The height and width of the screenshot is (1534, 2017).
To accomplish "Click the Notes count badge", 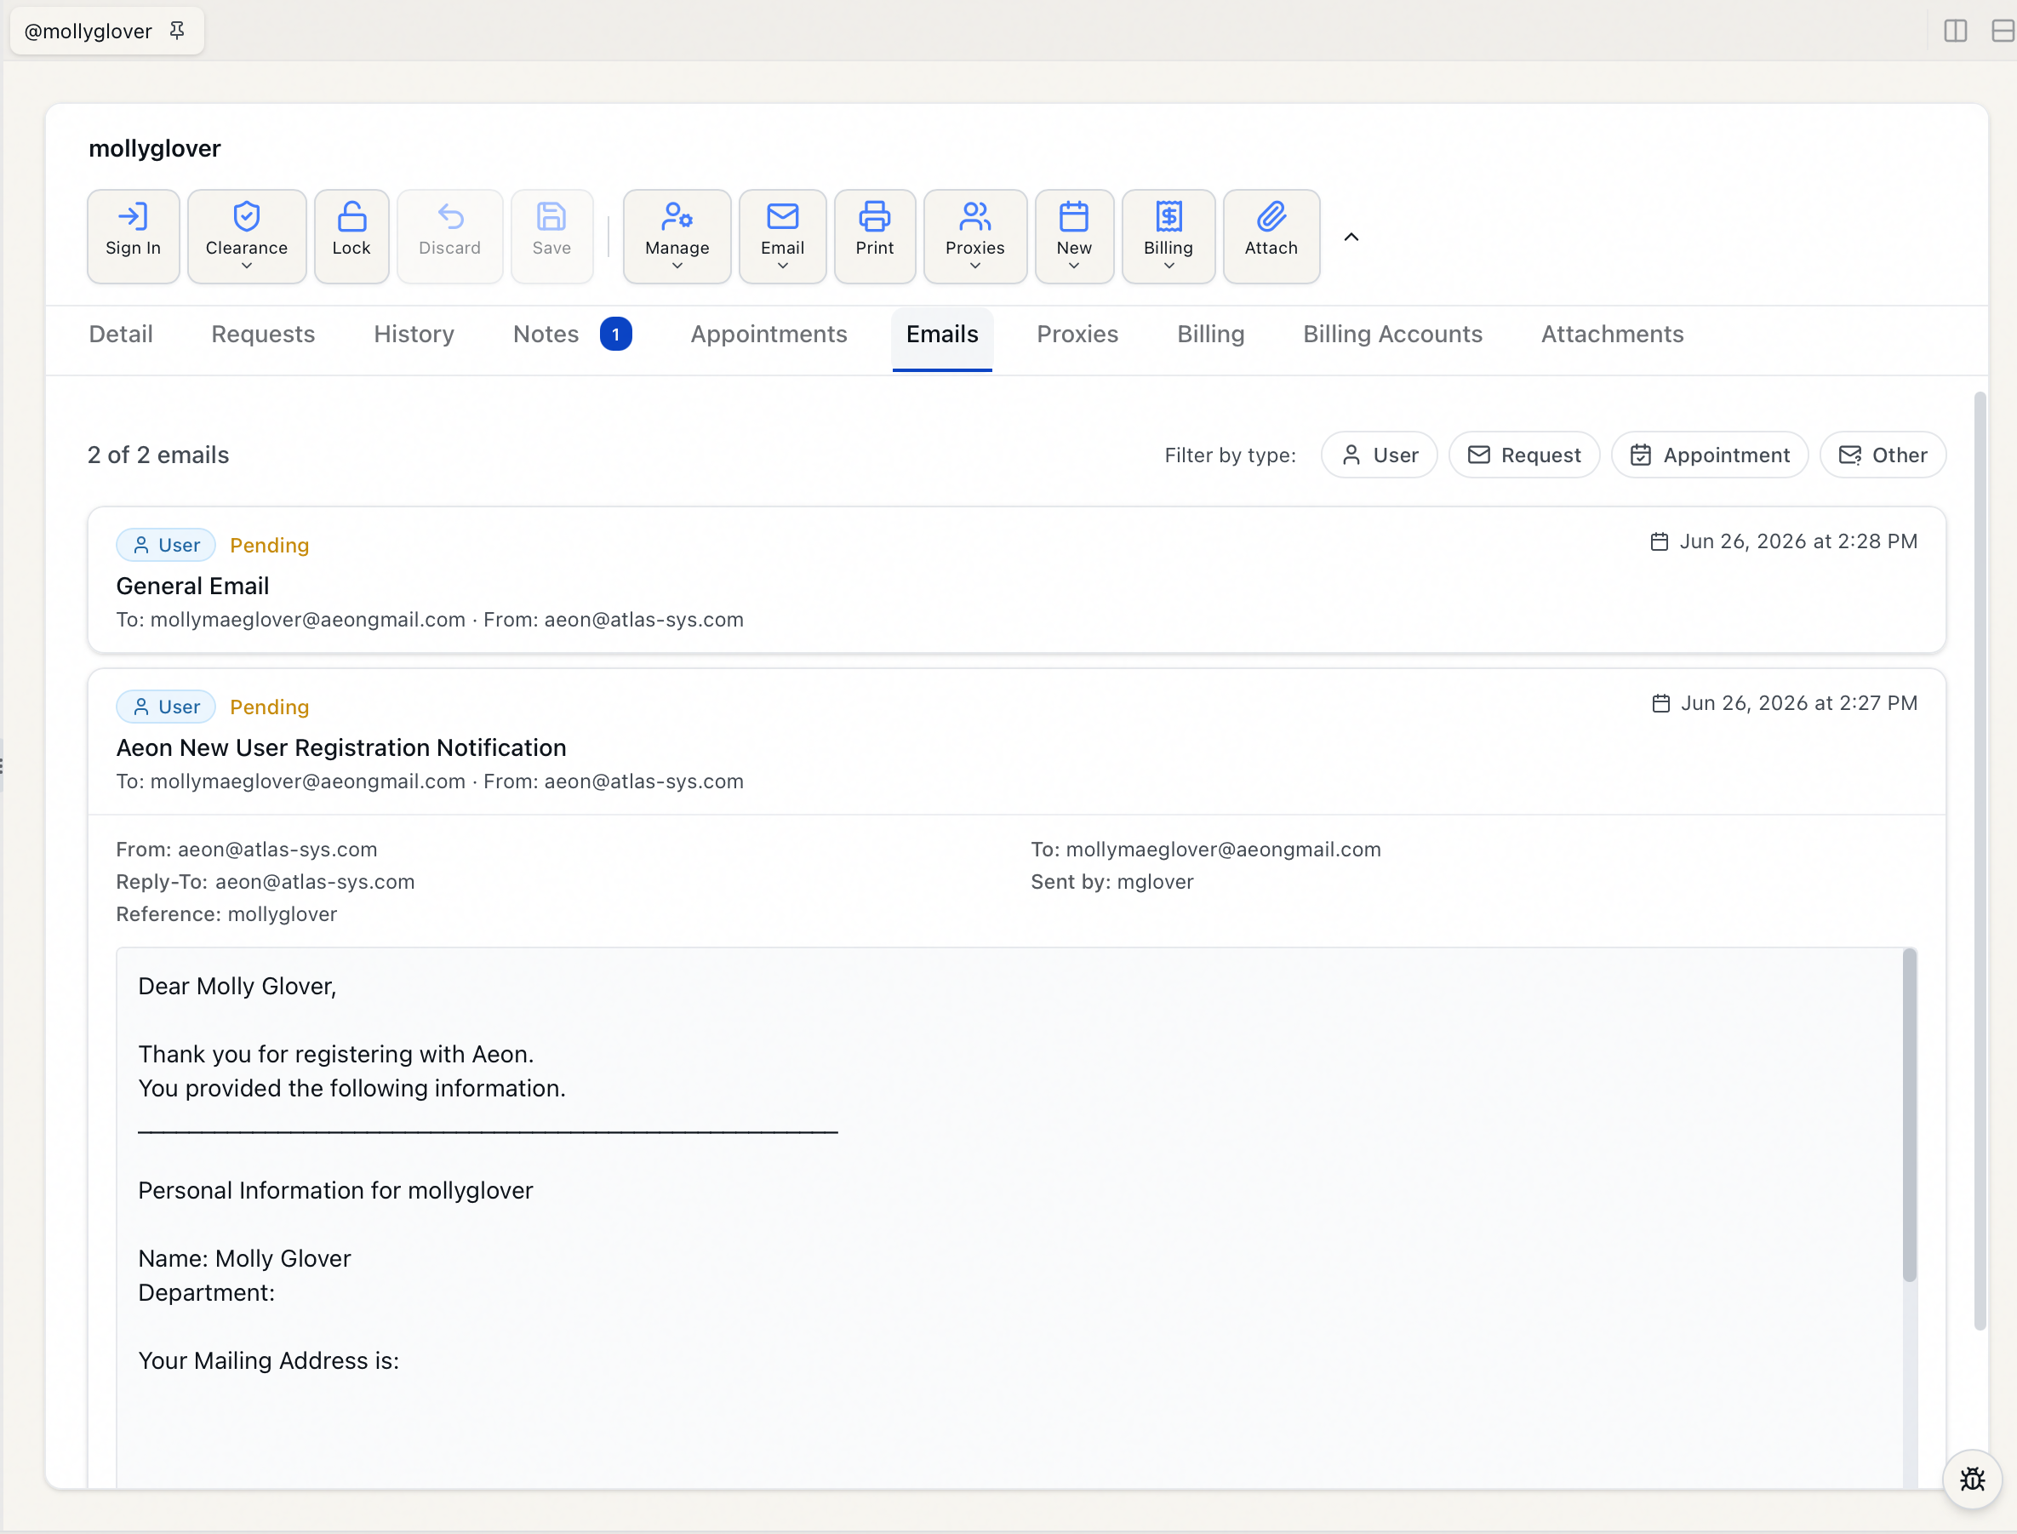I will pos(616,335).
